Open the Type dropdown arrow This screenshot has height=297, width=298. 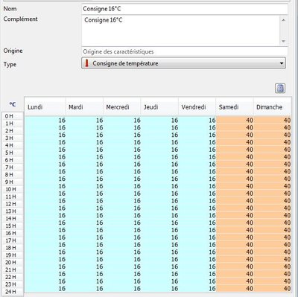click(x=282, y=63)
